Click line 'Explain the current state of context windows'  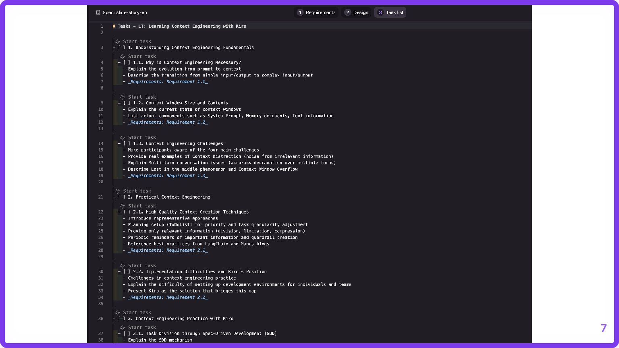pyautogui.click(x=185, y=110)
